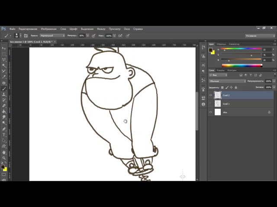Viewport: 277px width, 207px height.
Task: Open layer blend mode dropdown Обычные
Action: tap(227, 81)
